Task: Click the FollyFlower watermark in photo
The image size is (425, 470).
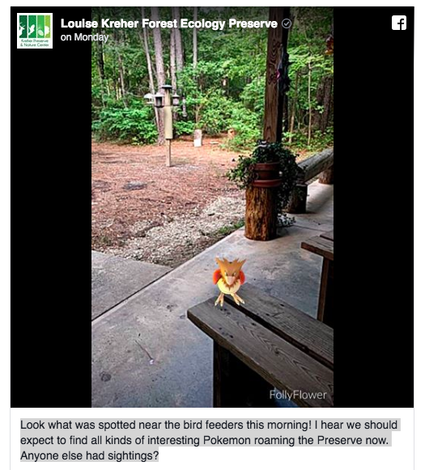Action: tap(298, 395)
